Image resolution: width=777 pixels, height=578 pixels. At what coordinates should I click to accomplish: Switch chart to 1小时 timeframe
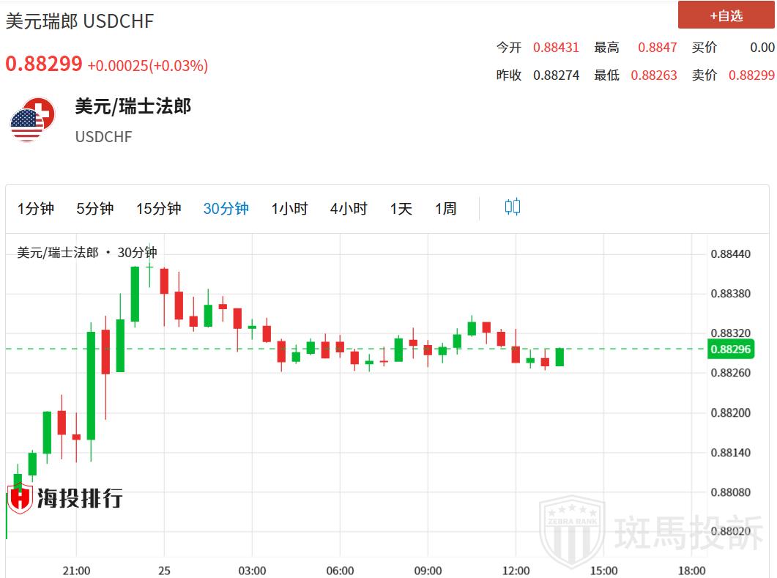289,209
